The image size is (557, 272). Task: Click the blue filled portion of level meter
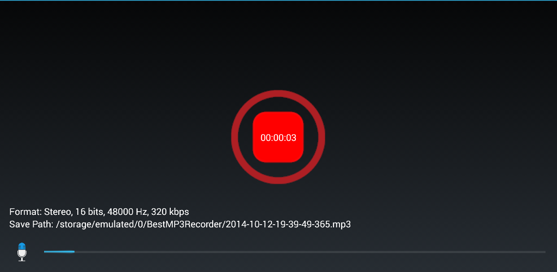tap(59, 252)
